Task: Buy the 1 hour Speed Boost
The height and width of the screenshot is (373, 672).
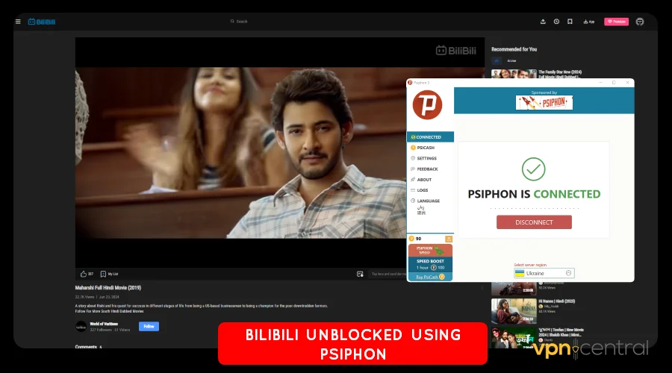Action: pos(430,264)
